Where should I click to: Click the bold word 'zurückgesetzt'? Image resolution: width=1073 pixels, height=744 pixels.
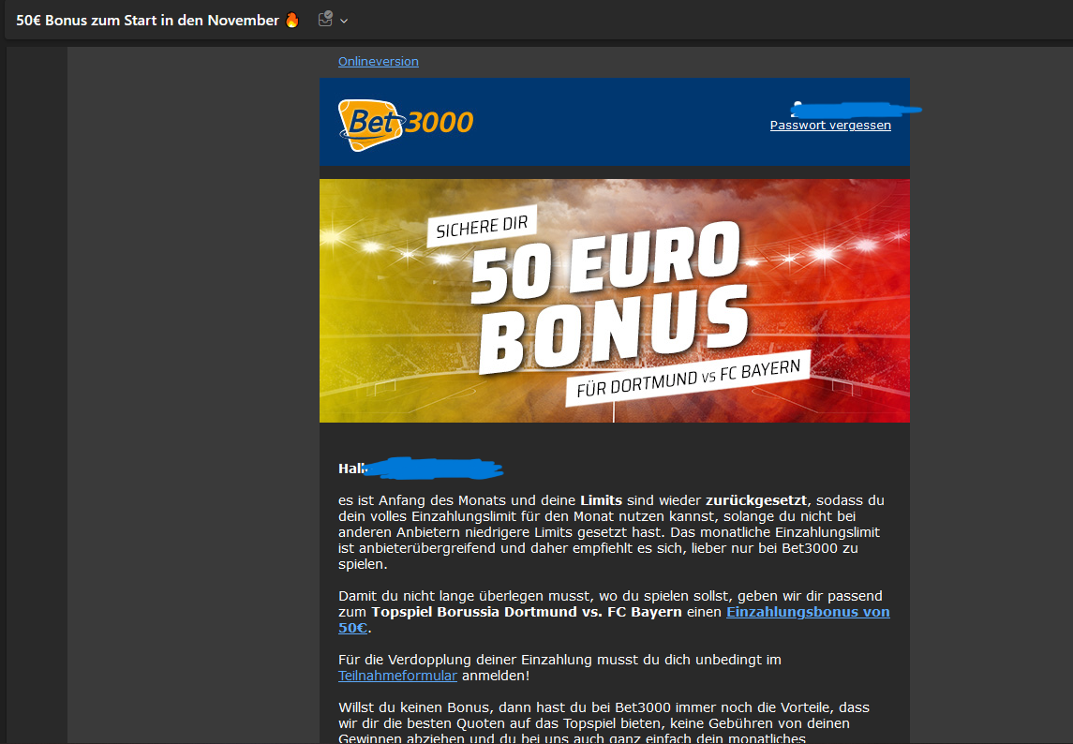tap(756, 500)
